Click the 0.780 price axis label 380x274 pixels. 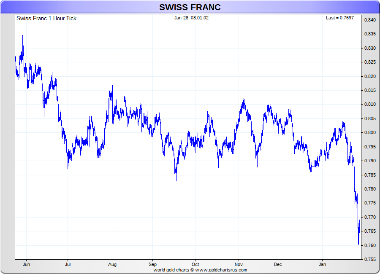[x=370, y=189]
